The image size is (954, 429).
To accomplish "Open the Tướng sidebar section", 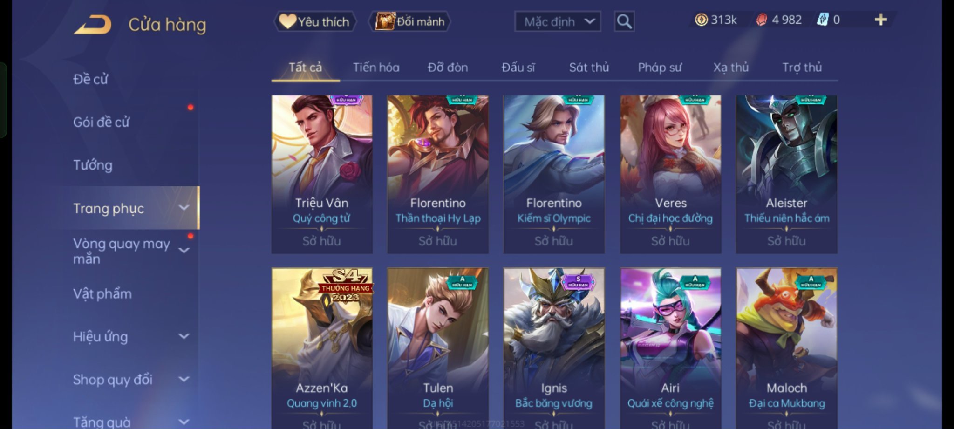I will click(93, 165).
